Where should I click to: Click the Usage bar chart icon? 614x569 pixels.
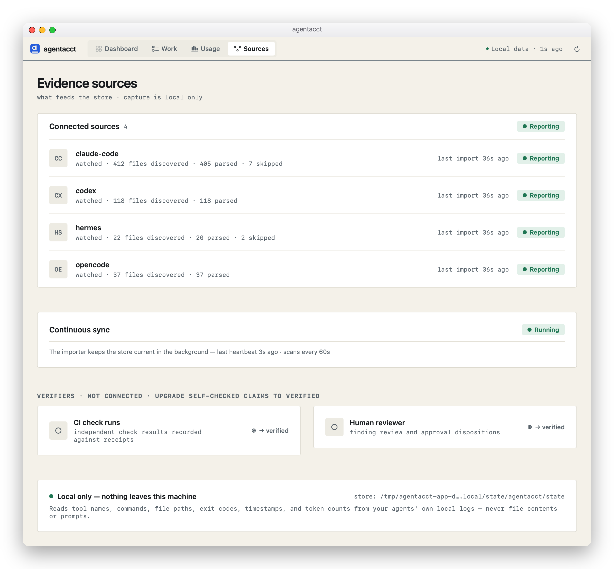click(194, 49)
